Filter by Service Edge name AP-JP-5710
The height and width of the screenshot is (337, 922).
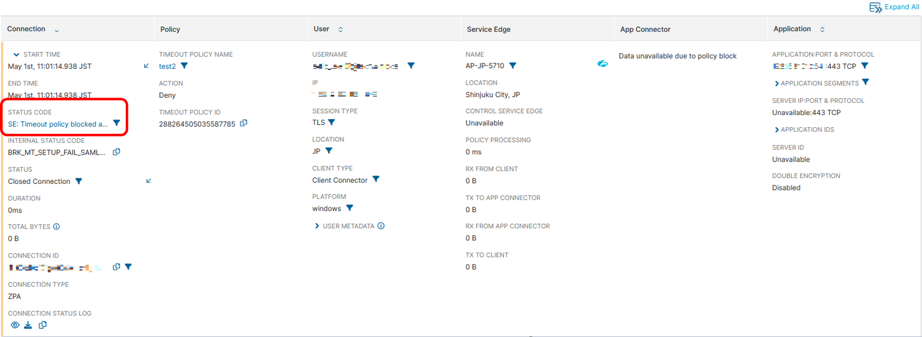(513, 66)
